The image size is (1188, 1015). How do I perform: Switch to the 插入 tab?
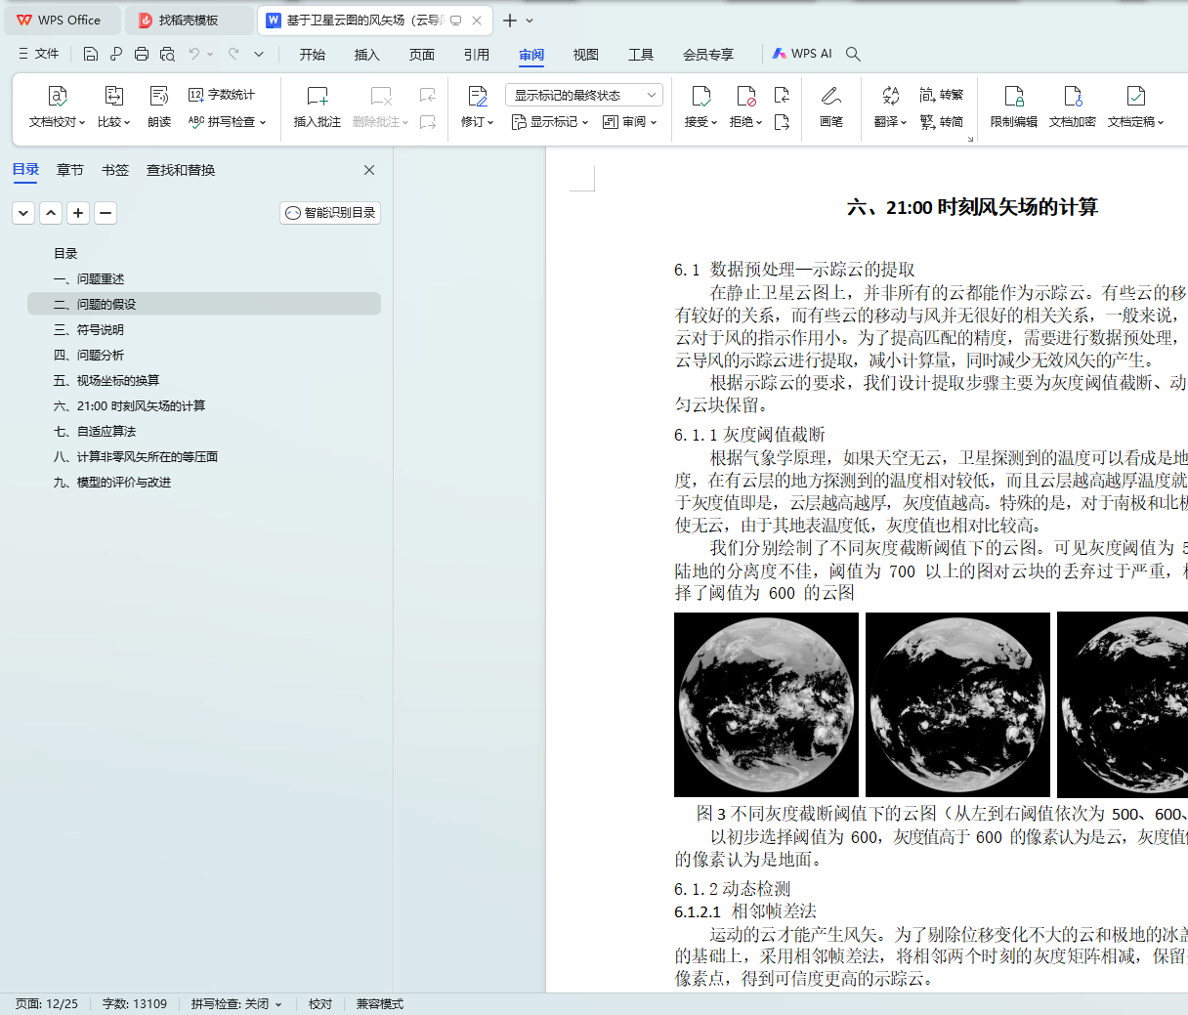[x=367, y=55]
